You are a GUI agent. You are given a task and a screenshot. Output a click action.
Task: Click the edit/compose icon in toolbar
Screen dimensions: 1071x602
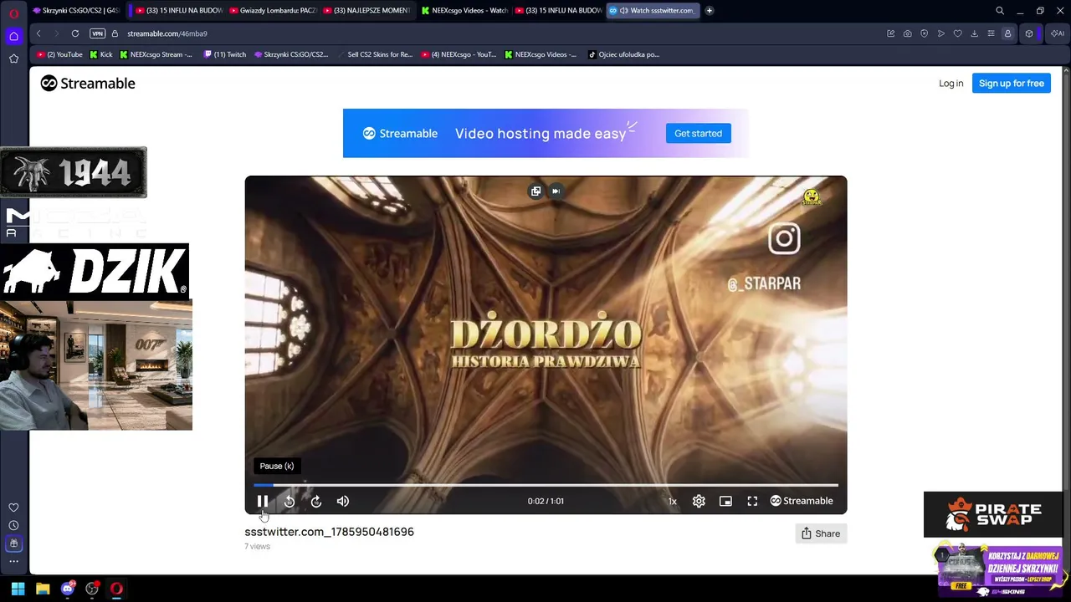coord(891,33)
